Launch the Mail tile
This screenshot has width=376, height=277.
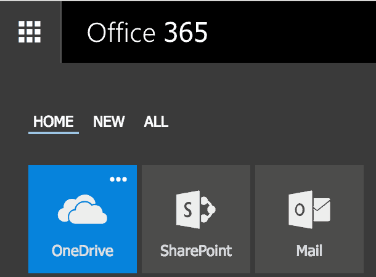click(309, 219)
